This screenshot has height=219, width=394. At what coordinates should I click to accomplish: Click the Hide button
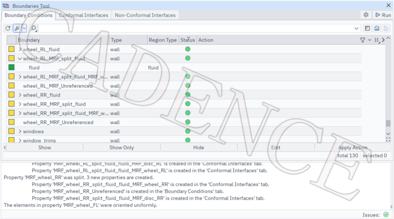(198, 148)
